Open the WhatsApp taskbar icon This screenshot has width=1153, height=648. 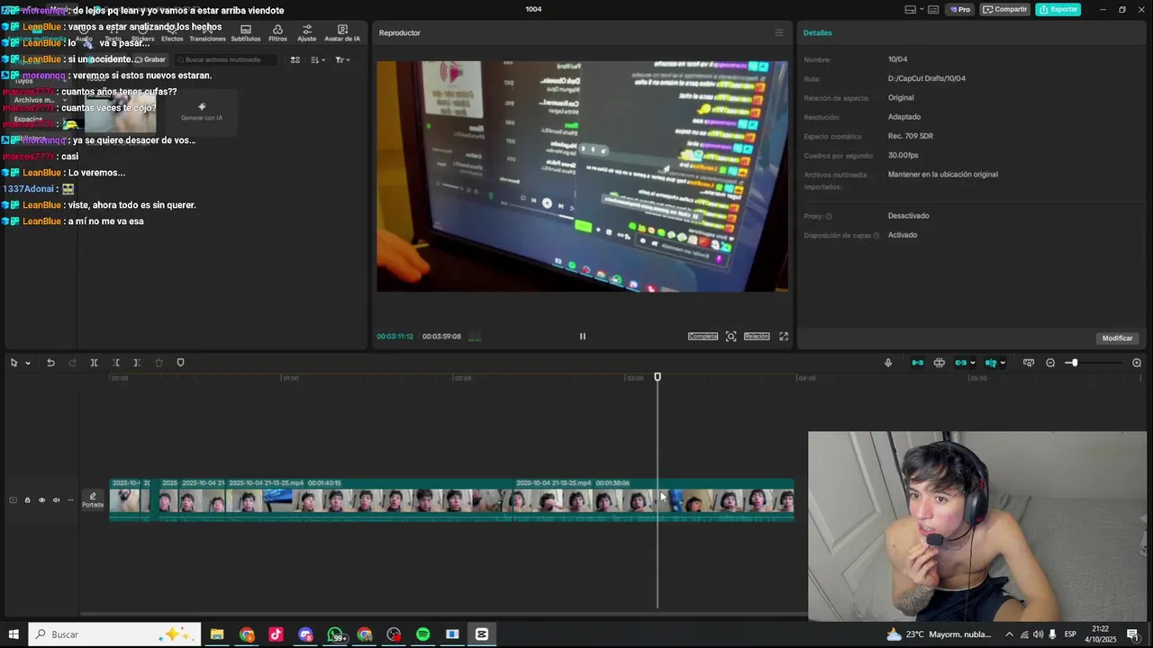click(335, 634)
